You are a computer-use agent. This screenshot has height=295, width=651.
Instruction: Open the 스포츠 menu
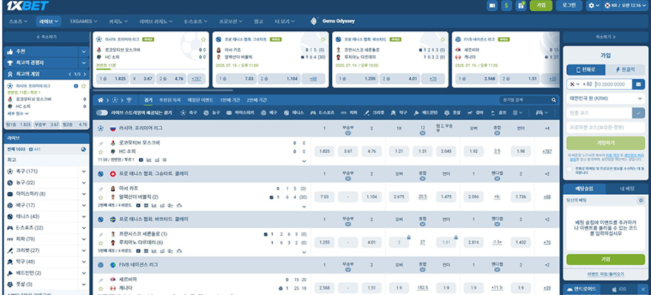click(x=18, y=21)
